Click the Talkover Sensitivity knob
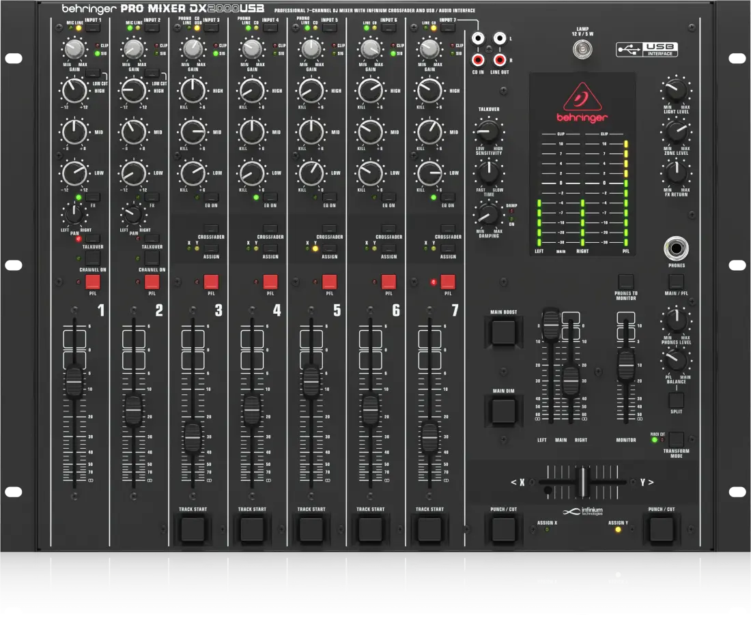Screen dimensions: 751x618 point(488,132)
